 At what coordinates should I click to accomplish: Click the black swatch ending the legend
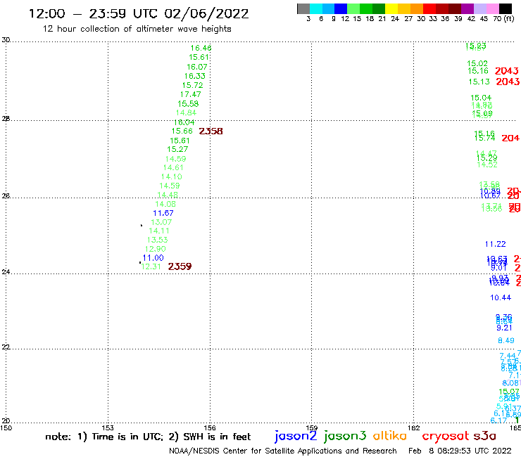505,8
